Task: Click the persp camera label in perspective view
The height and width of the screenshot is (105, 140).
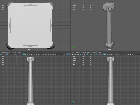Action: tap(110, 50)
